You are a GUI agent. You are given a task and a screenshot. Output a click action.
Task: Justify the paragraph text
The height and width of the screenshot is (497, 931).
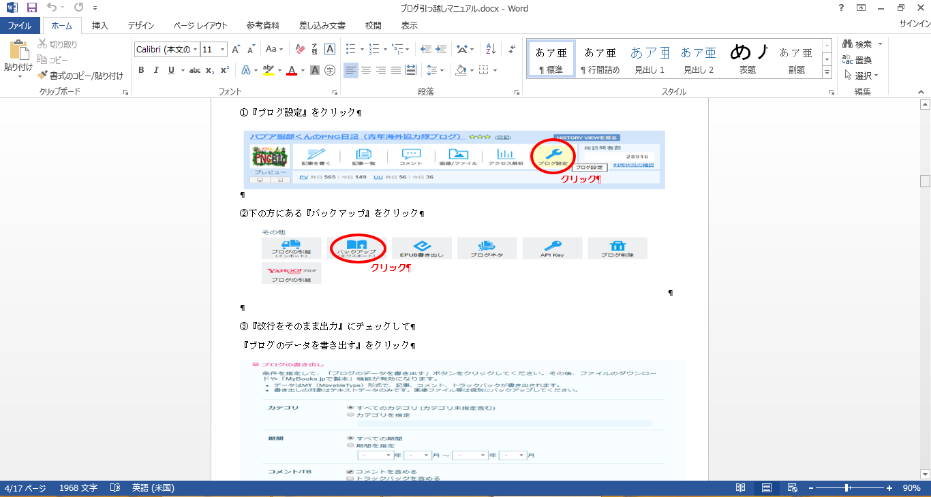tap(396, 70)
